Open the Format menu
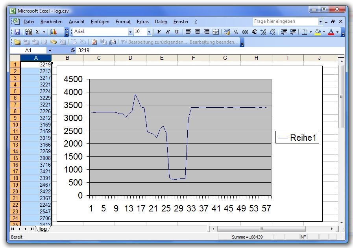 tap(123, 22)
